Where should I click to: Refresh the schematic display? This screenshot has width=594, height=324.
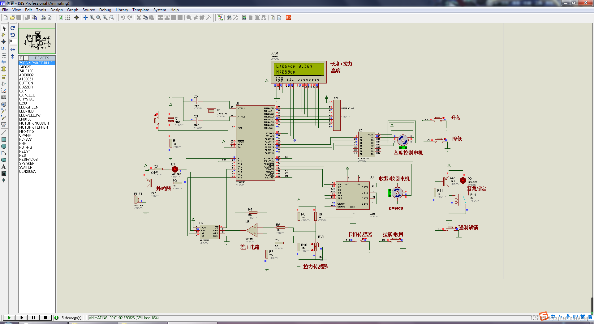click(x=61, y=18)
